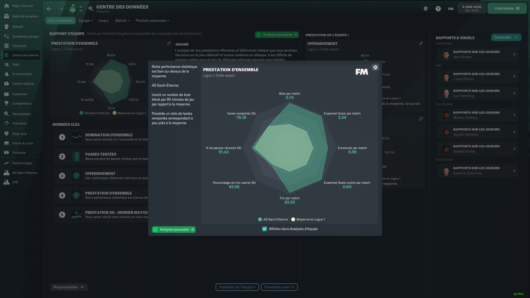This screenshot has width=530, height=298.
Task: Open Dynamique de grp. sidebar icon
Action: pyautogui.click(x=7, y=36)
